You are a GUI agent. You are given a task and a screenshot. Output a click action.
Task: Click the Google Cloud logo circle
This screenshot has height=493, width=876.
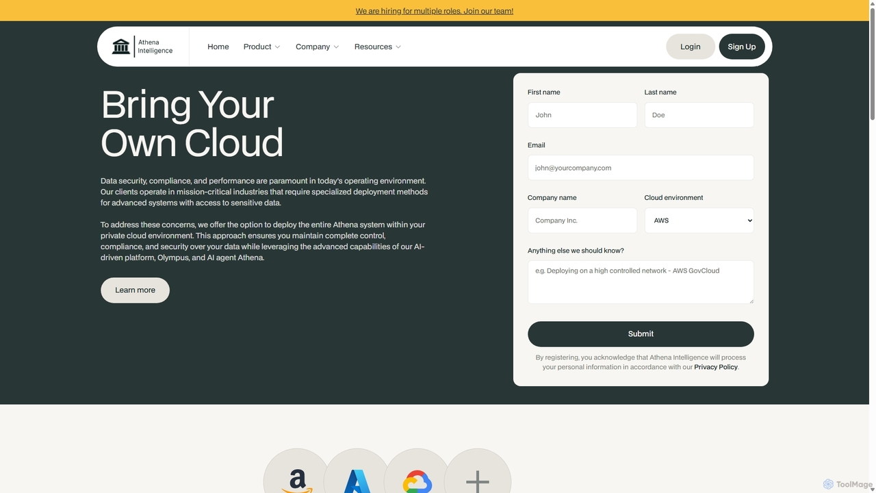tap(417, 471)
